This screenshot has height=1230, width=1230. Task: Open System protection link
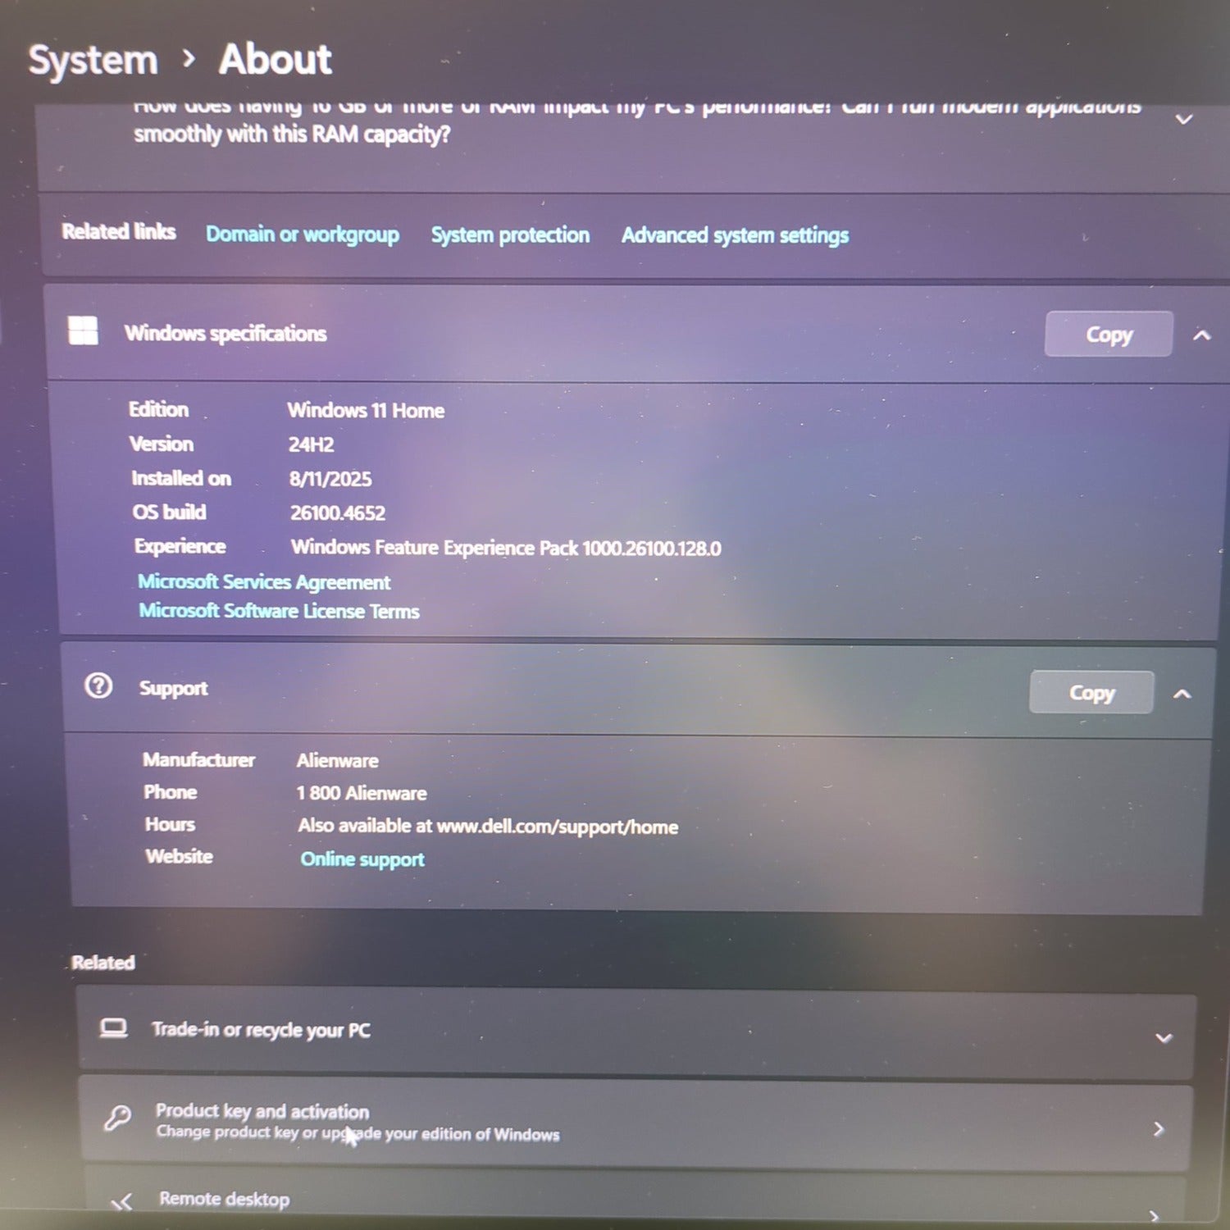[510, 235]
